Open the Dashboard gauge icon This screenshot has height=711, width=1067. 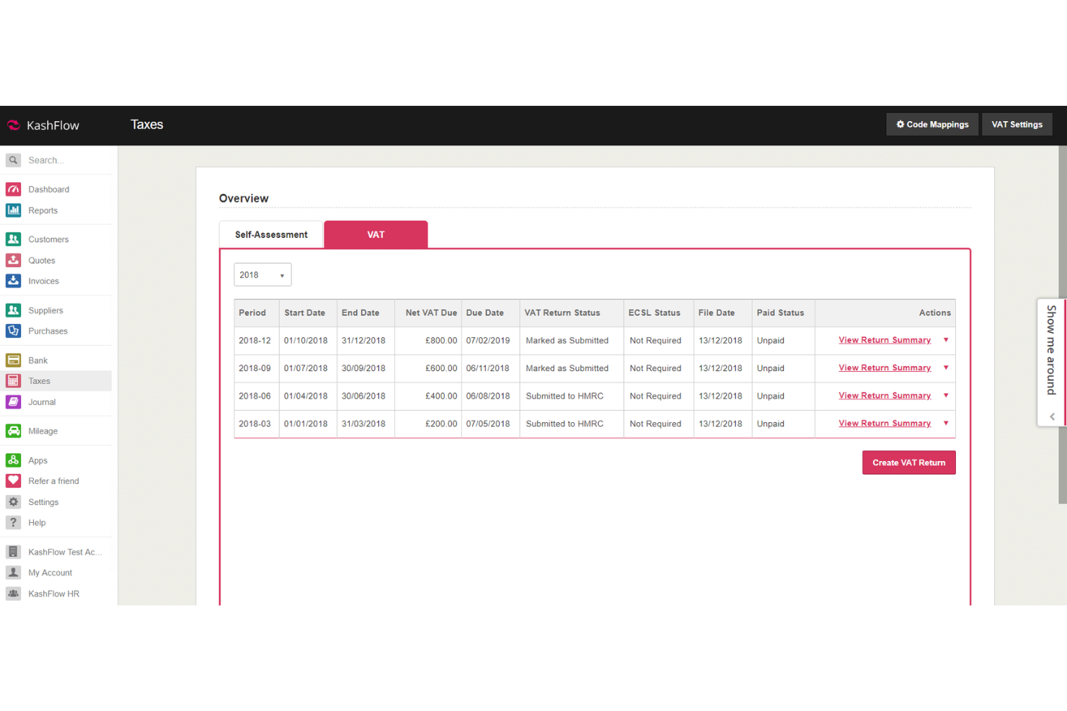13,189
